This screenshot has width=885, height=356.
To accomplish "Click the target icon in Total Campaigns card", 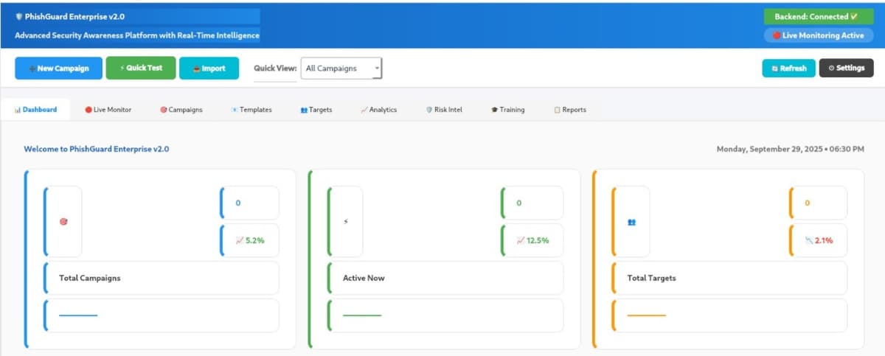I will (x=63, y=221).
